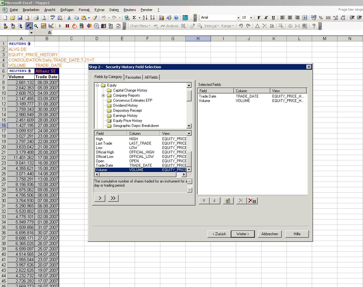Click the print icon in the toolbar
Image resolution: width=363 pixels, height=287 pixels.
(x=36, y=18)
